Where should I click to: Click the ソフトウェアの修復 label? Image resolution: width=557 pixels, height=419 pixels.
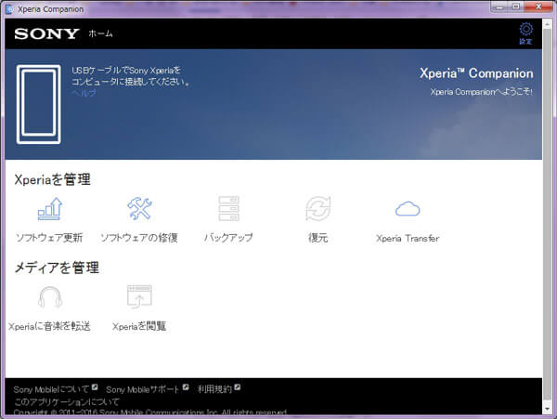coord(139,238)
